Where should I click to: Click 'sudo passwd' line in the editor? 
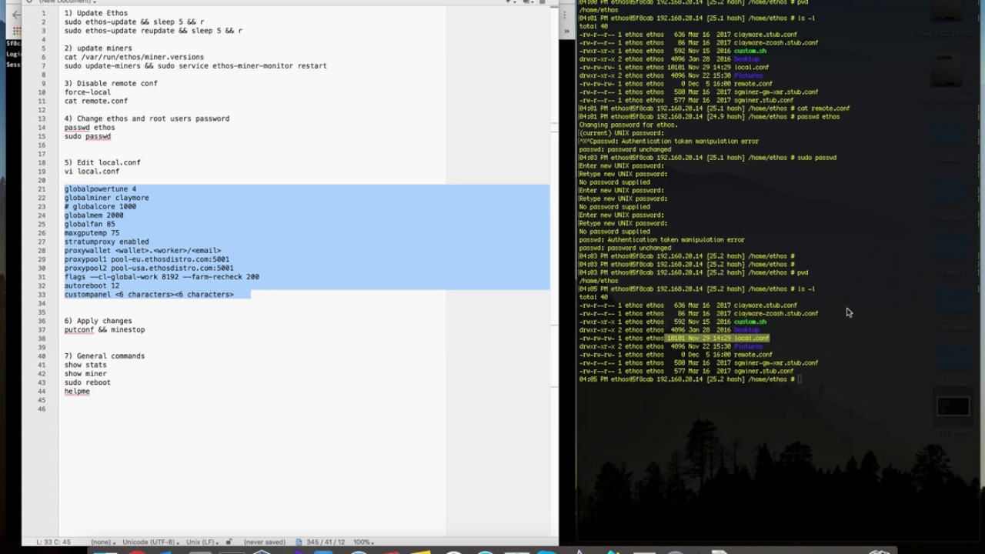coord(88,136)
